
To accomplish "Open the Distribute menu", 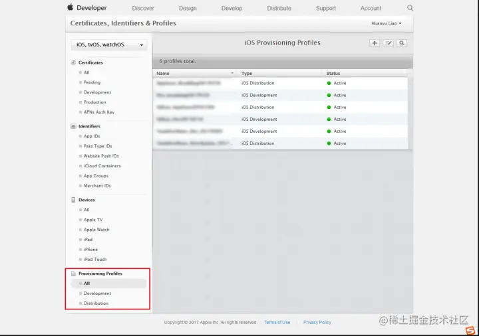I will tap(279, 8).
